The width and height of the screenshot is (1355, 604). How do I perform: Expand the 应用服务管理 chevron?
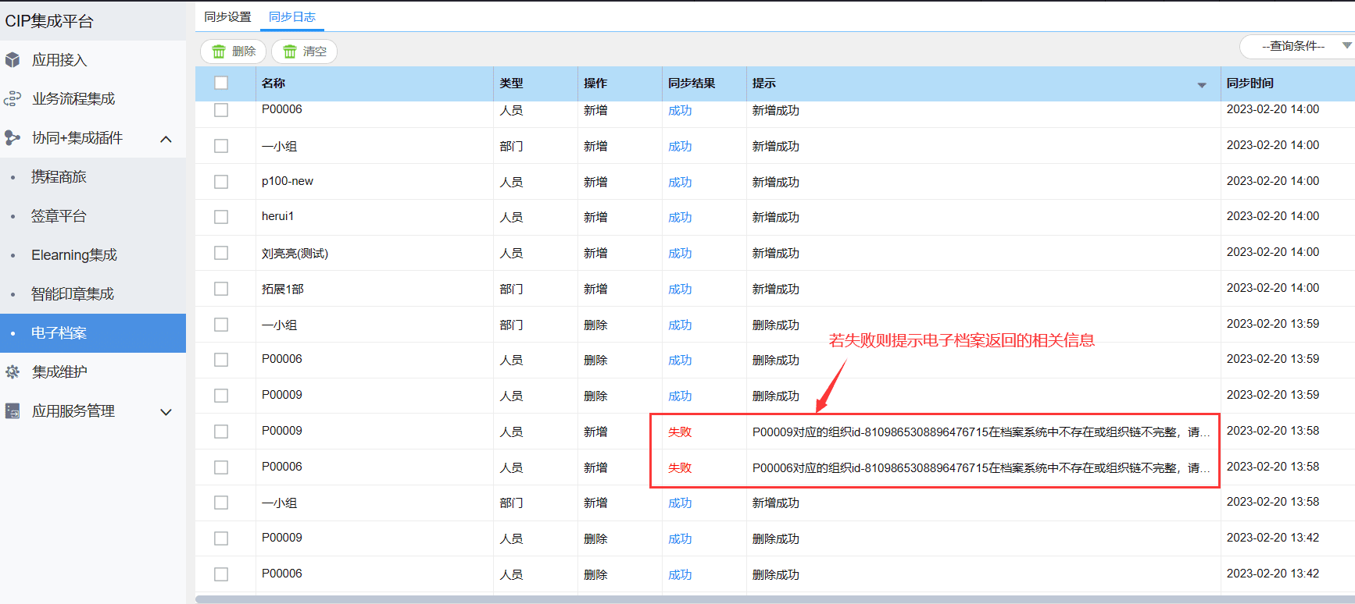tap(166, 412)
